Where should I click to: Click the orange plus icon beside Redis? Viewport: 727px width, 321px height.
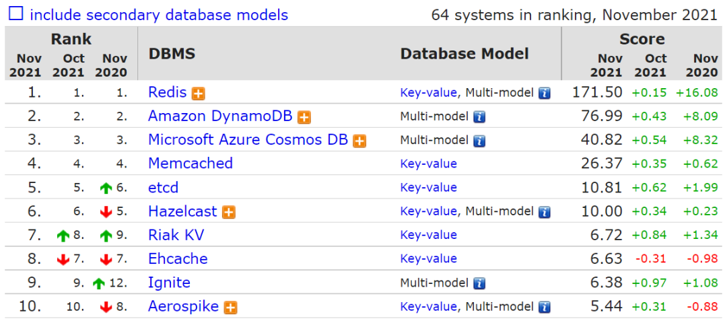point(198,94)
